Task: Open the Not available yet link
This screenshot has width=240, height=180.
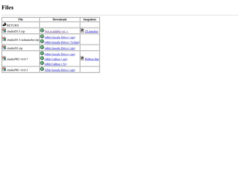Action: [56, 32]
